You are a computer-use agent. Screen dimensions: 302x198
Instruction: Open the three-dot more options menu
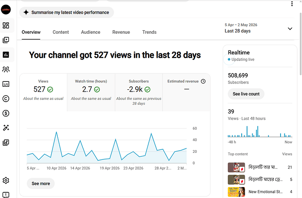point(292,4)
